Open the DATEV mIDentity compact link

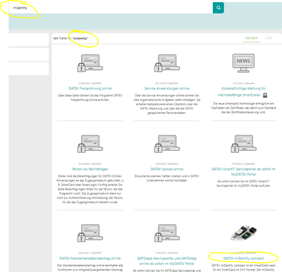point(243,259)
